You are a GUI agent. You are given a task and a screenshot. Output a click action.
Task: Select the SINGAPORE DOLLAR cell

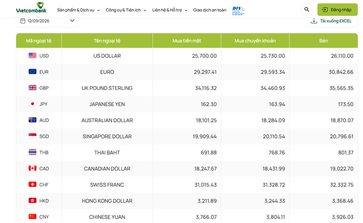[x=107, y=136]
